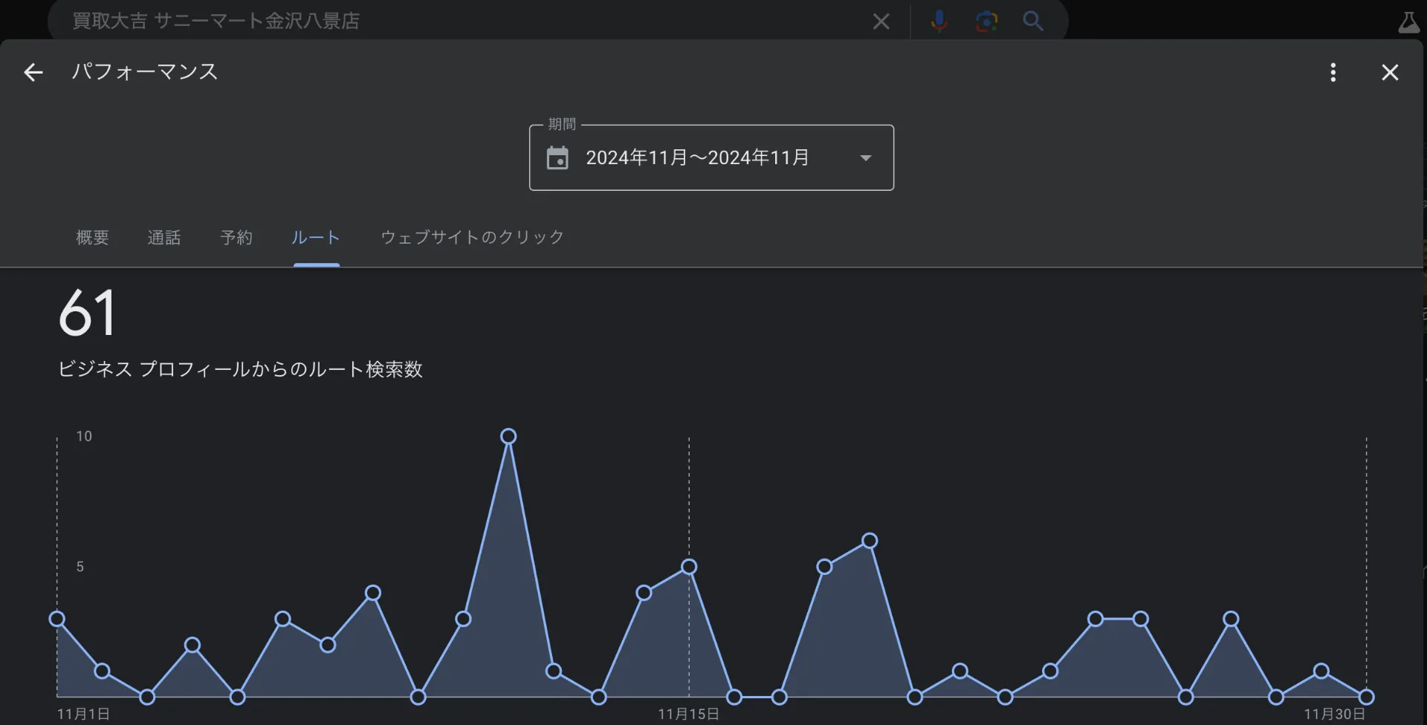This screenshot has width=1427, height=725.
Task: Click the calendar icon in period field
Action: pyautogui.click(x=557, y=157)
